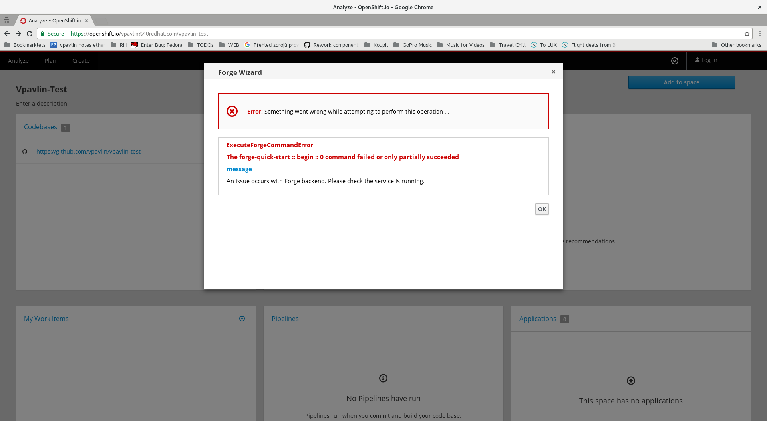The height and width of the screenshot is (421, 767).
Task: Click the status check icon in the navbar
Action: coord(675,60)
